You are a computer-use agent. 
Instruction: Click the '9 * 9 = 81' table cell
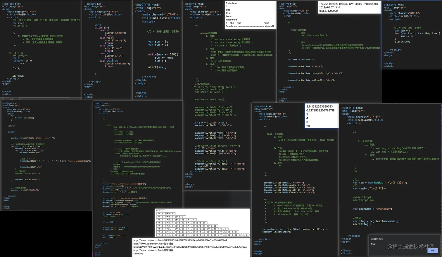244,235
